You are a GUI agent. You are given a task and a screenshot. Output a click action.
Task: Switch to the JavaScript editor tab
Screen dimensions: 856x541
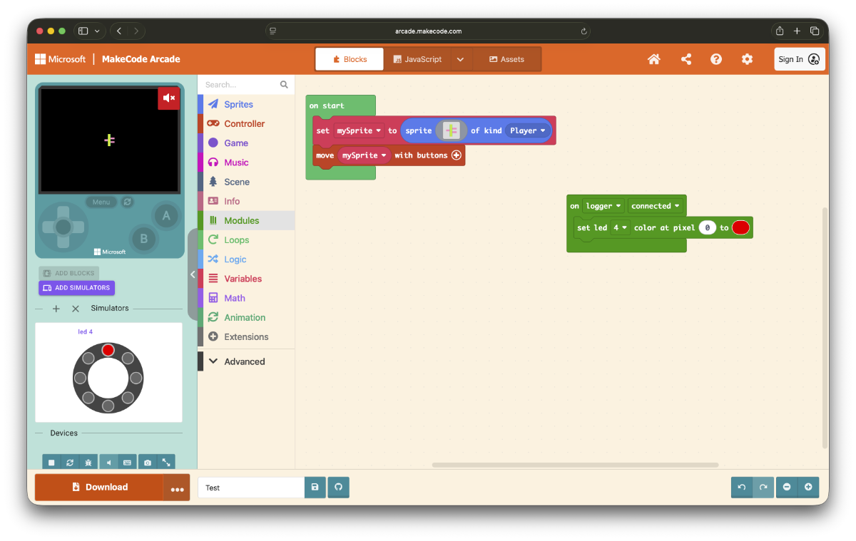(x=417, y=59)
